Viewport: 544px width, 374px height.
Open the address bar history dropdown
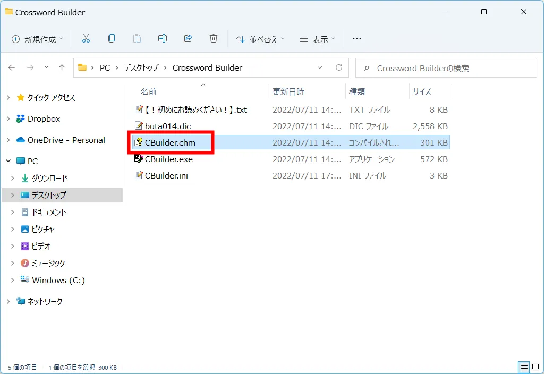pyautogui.click(x=319, y=67)
